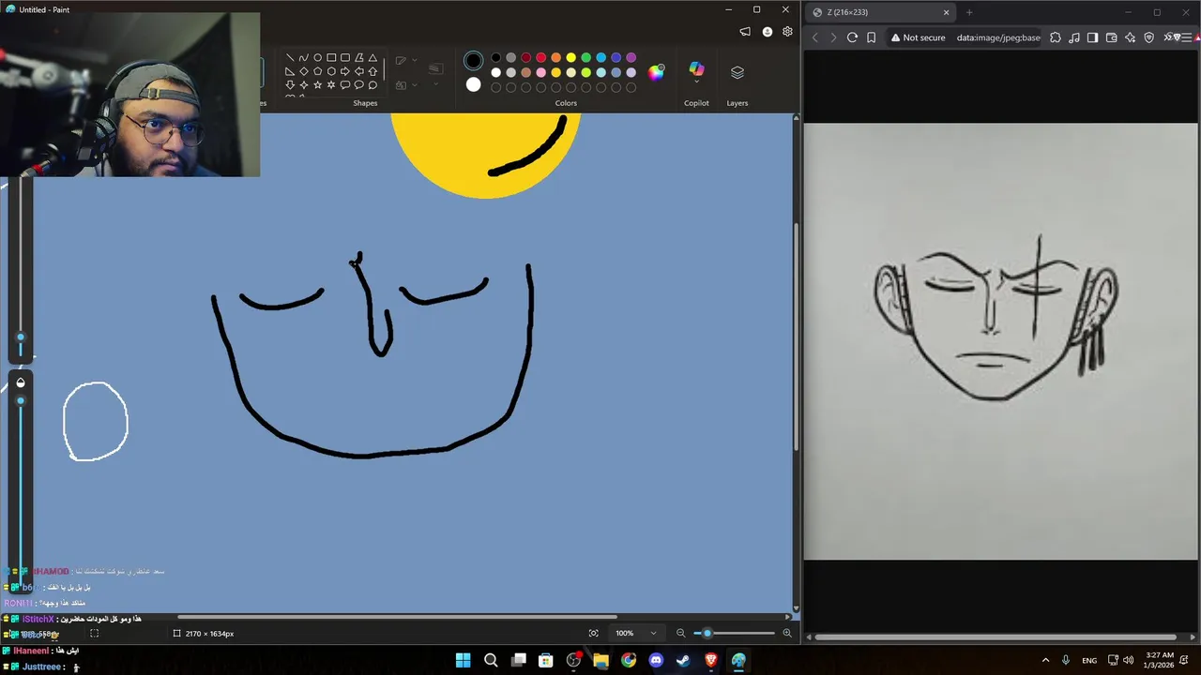Pick the yellow color swatch

tap(570, 58)
